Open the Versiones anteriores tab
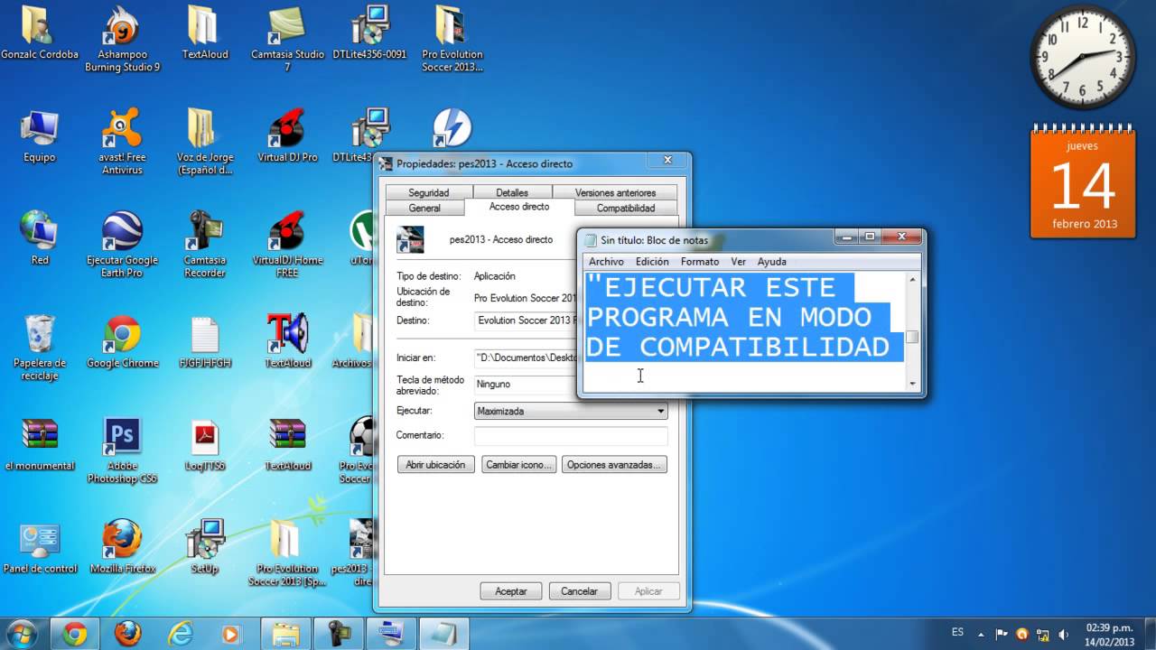 (615, 192)
